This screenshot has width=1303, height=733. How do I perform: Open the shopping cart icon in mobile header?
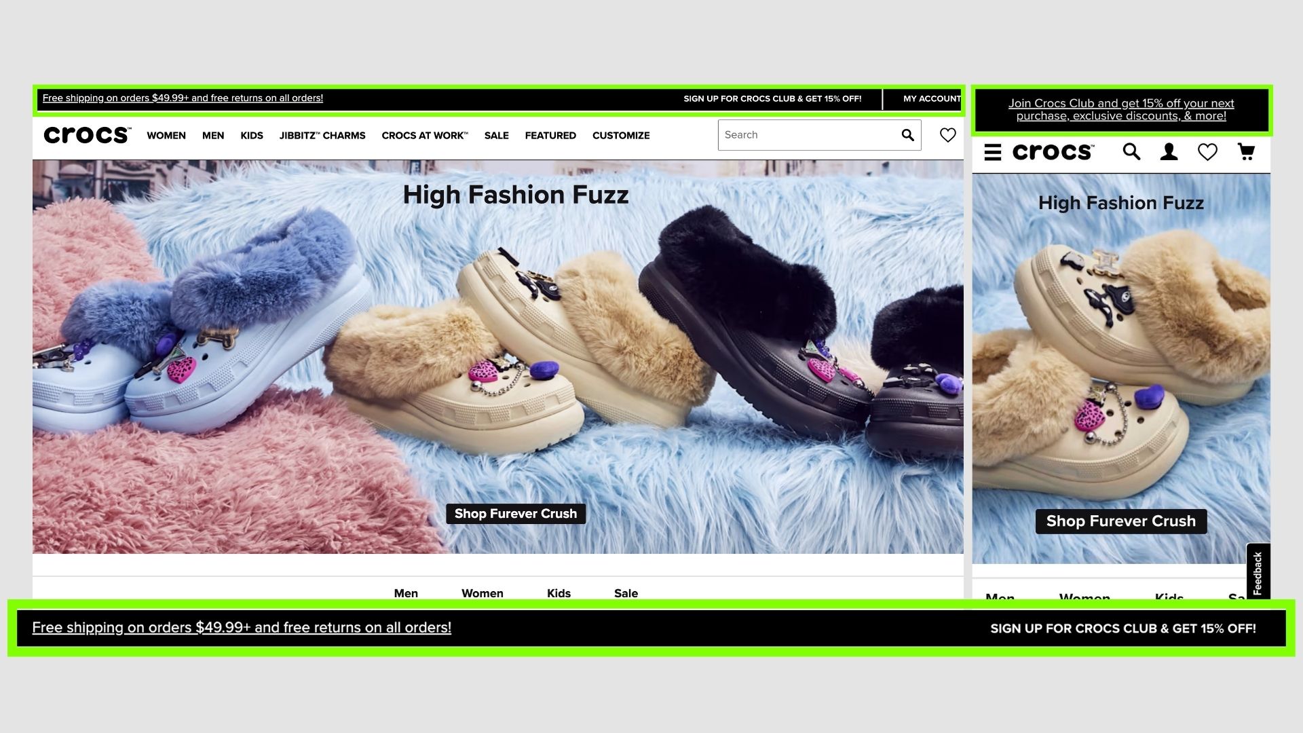1246,151
